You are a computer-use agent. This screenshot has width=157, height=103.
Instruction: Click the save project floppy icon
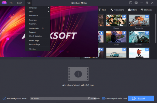point(131,3)
